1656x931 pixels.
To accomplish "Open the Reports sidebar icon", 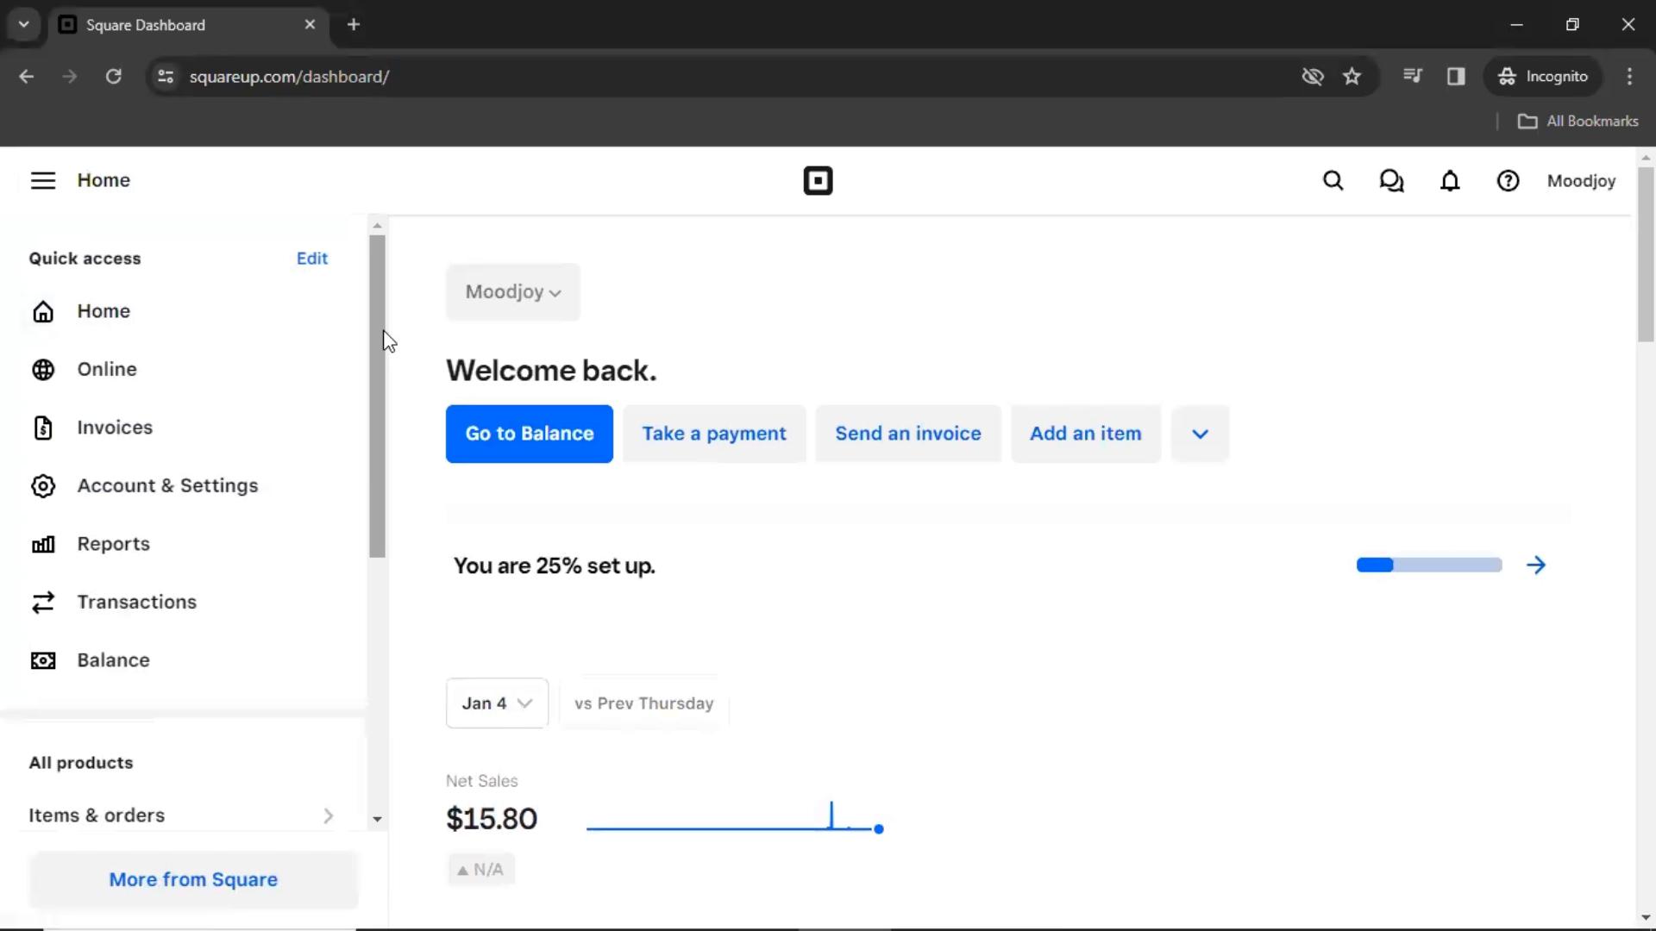I will [42, 543].
